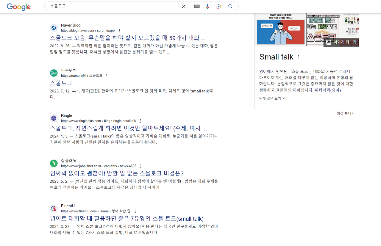Click the 2023. 5. 2. result date
The width and height of the screenshot is (381, 246).
tap(59, 181)
